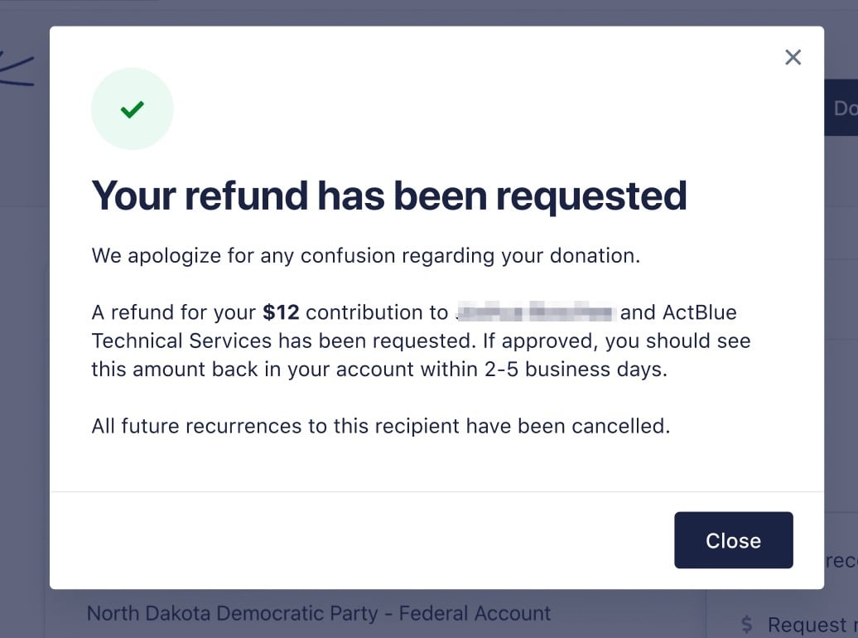Click the decorative scribble lines at top-left
858x638 pixels.
[18, 70]
